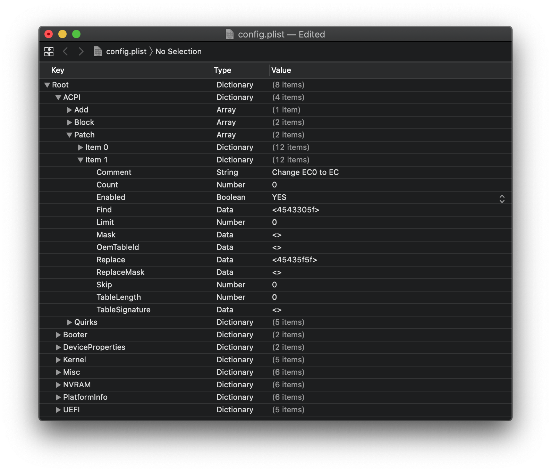Screen dimensions: 551x472
Task: Open the related items grid icon
Action: pos(49,52)
